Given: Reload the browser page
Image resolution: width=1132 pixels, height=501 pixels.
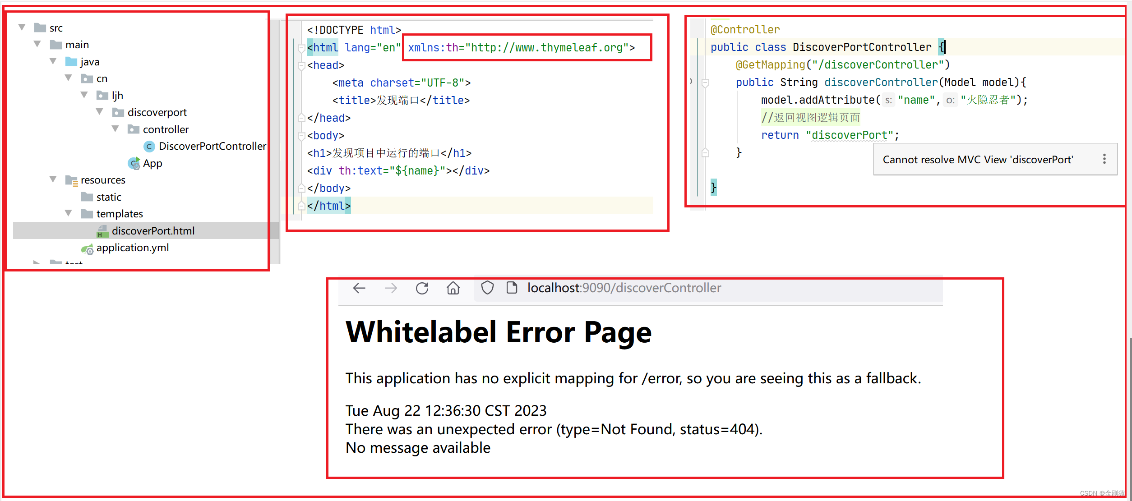Looking at the screenshot, I should pos(422,288).
